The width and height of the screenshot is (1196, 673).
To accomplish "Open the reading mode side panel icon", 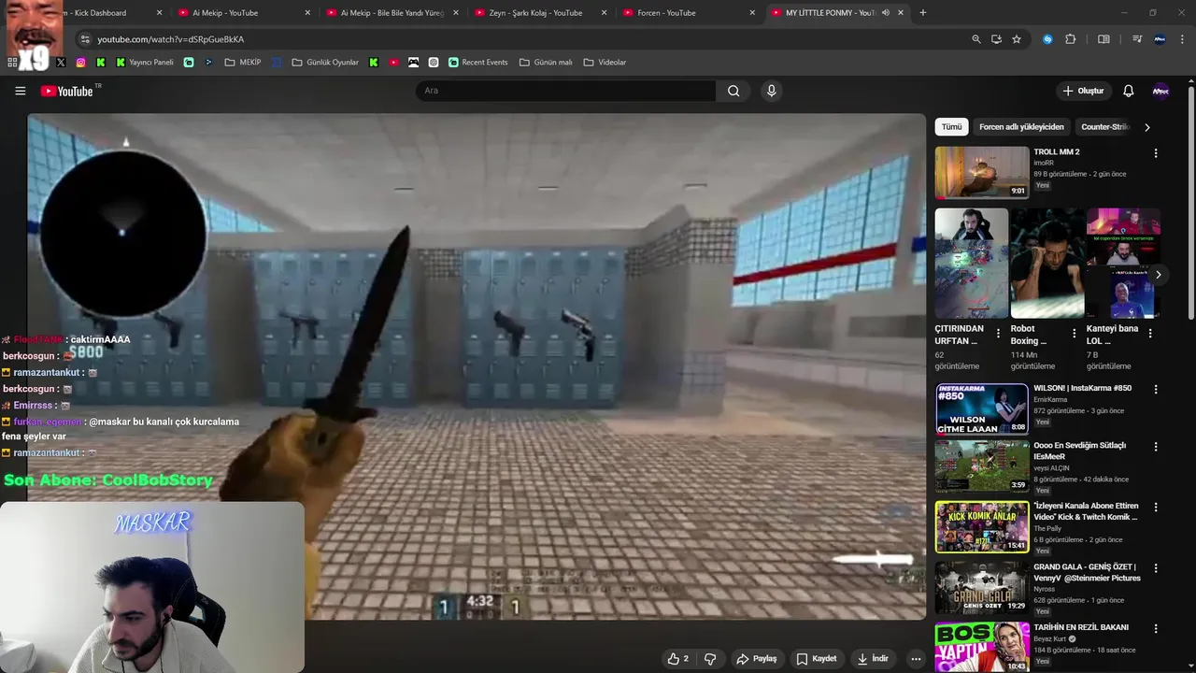I will tap(1103, 39).
